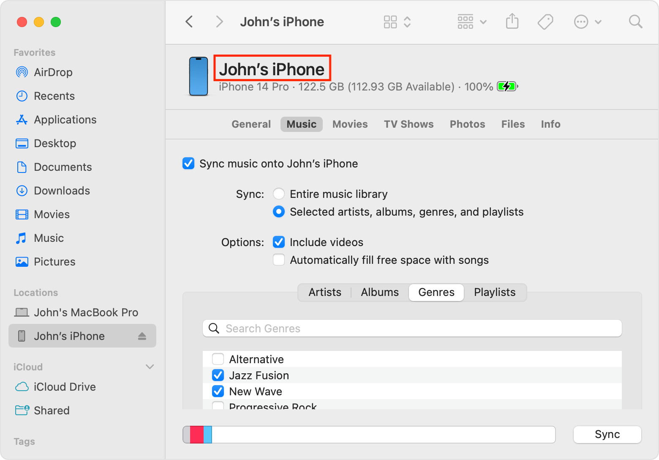Viewport: 659px width, 460px height.
Task: Eject John's iPhone from the sidebar
Action: 142,336
